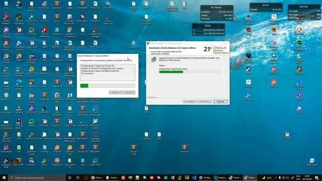Open the Path of Exile desktop icon
Screen dimensions: 322x181
(32, 136)
